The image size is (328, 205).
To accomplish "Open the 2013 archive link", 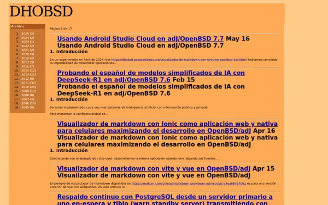I will pyautogui.click(x=28, y=74).
